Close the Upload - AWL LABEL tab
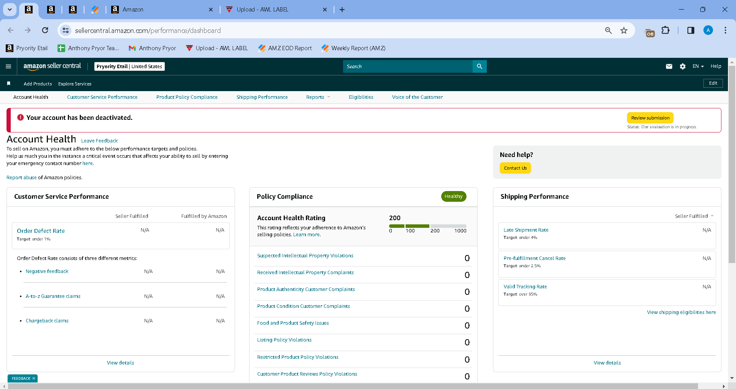Screen dimensions: 736x389 pyautogui.click(x=325, y=10)
